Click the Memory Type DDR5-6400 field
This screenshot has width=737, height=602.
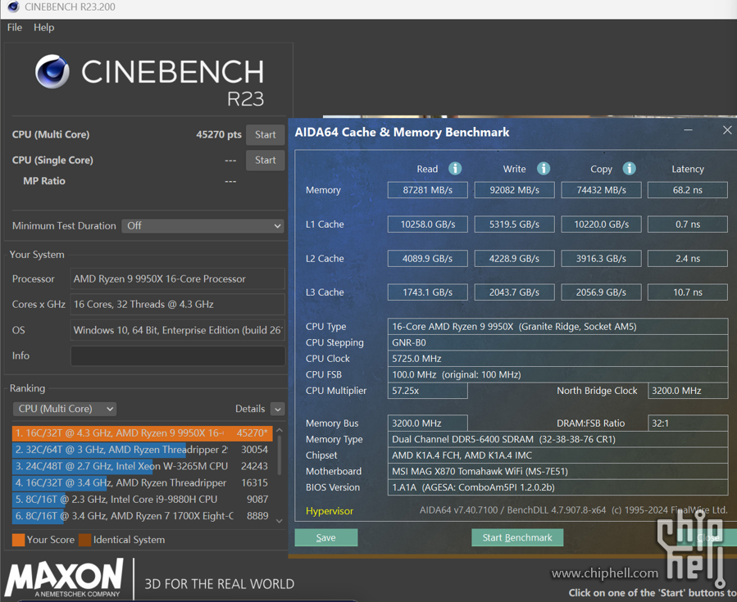click(x=558, y=440)
